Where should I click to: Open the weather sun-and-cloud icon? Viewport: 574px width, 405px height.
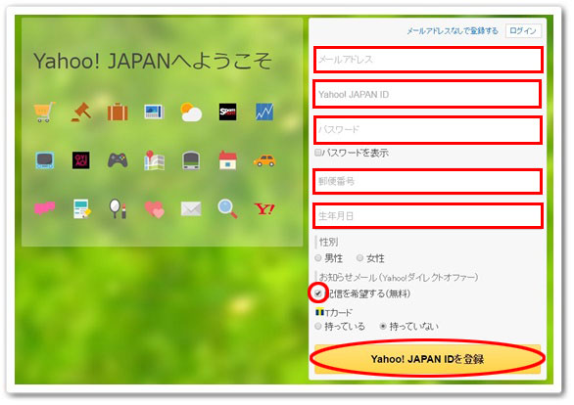point(191,112)
